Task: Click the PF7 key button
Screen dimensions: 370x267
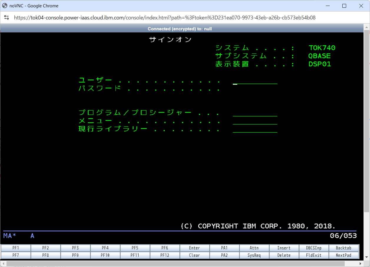Action: [16, 255]
